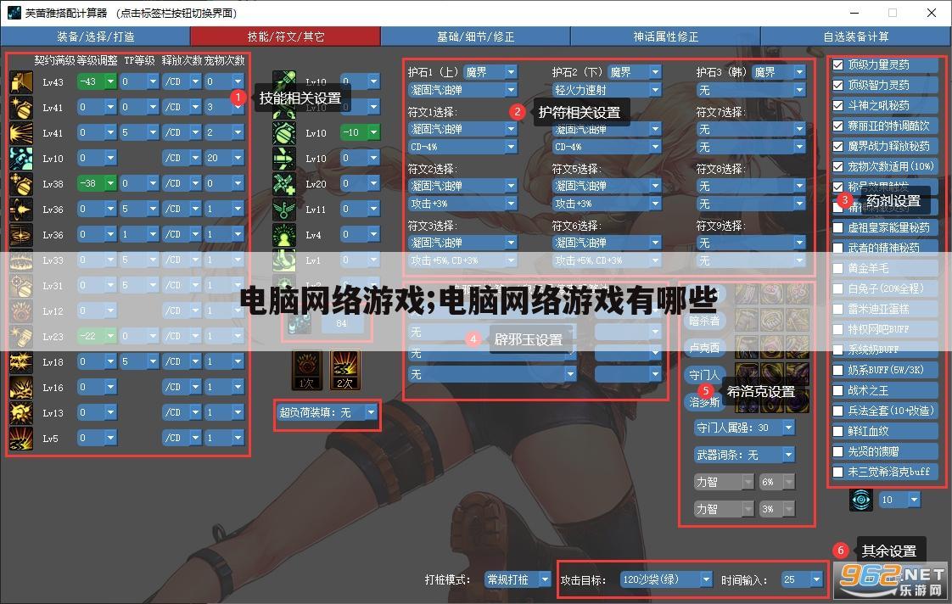Open the green -43 level adjust dropdown for Lv43
Image resolution: width=952 pixels, height=604 pixels.
(97, 81)
